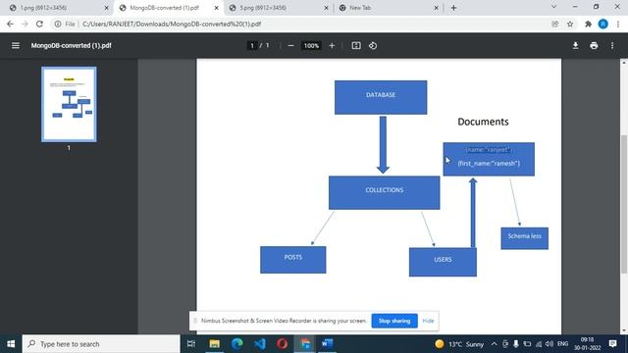Viewport: 628px width, 353px height.
Task: Rotate the PDF counterclockwise
Action: [x=373, y=46]
